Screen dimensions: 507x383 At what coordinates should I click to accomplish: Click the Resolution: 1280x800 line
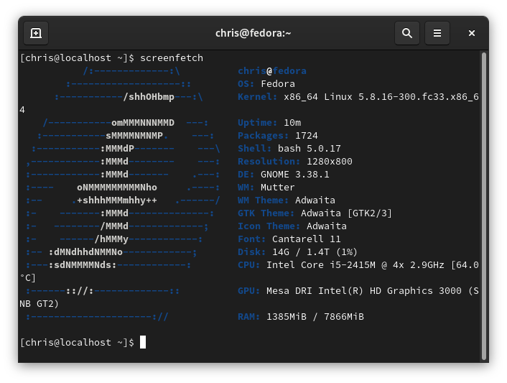coord(295,162)
